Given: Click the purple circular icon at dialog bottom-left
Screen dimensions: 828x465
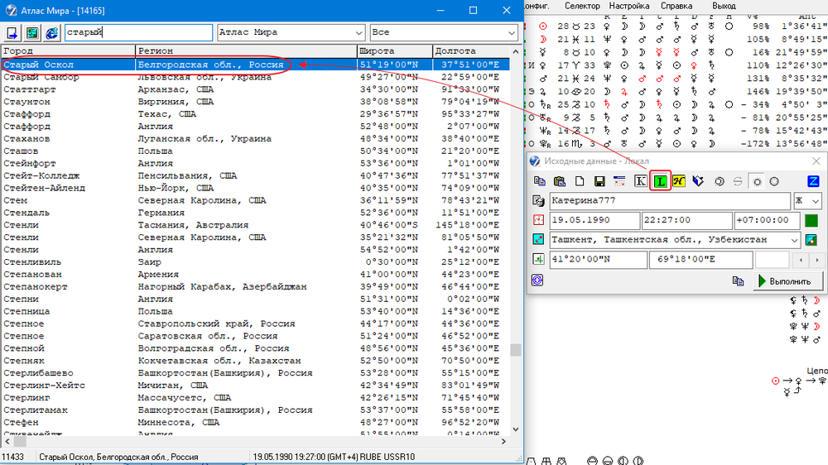Looking at the screenshot, I should (x=537, y=280).
